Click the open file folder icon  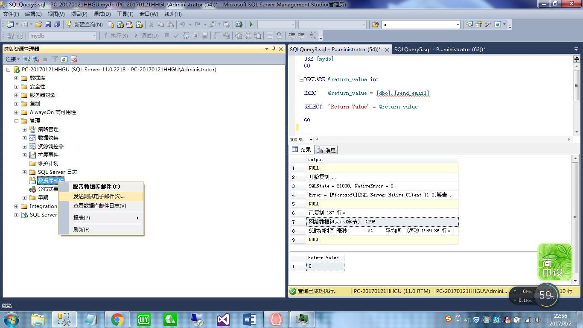point(38,24)
